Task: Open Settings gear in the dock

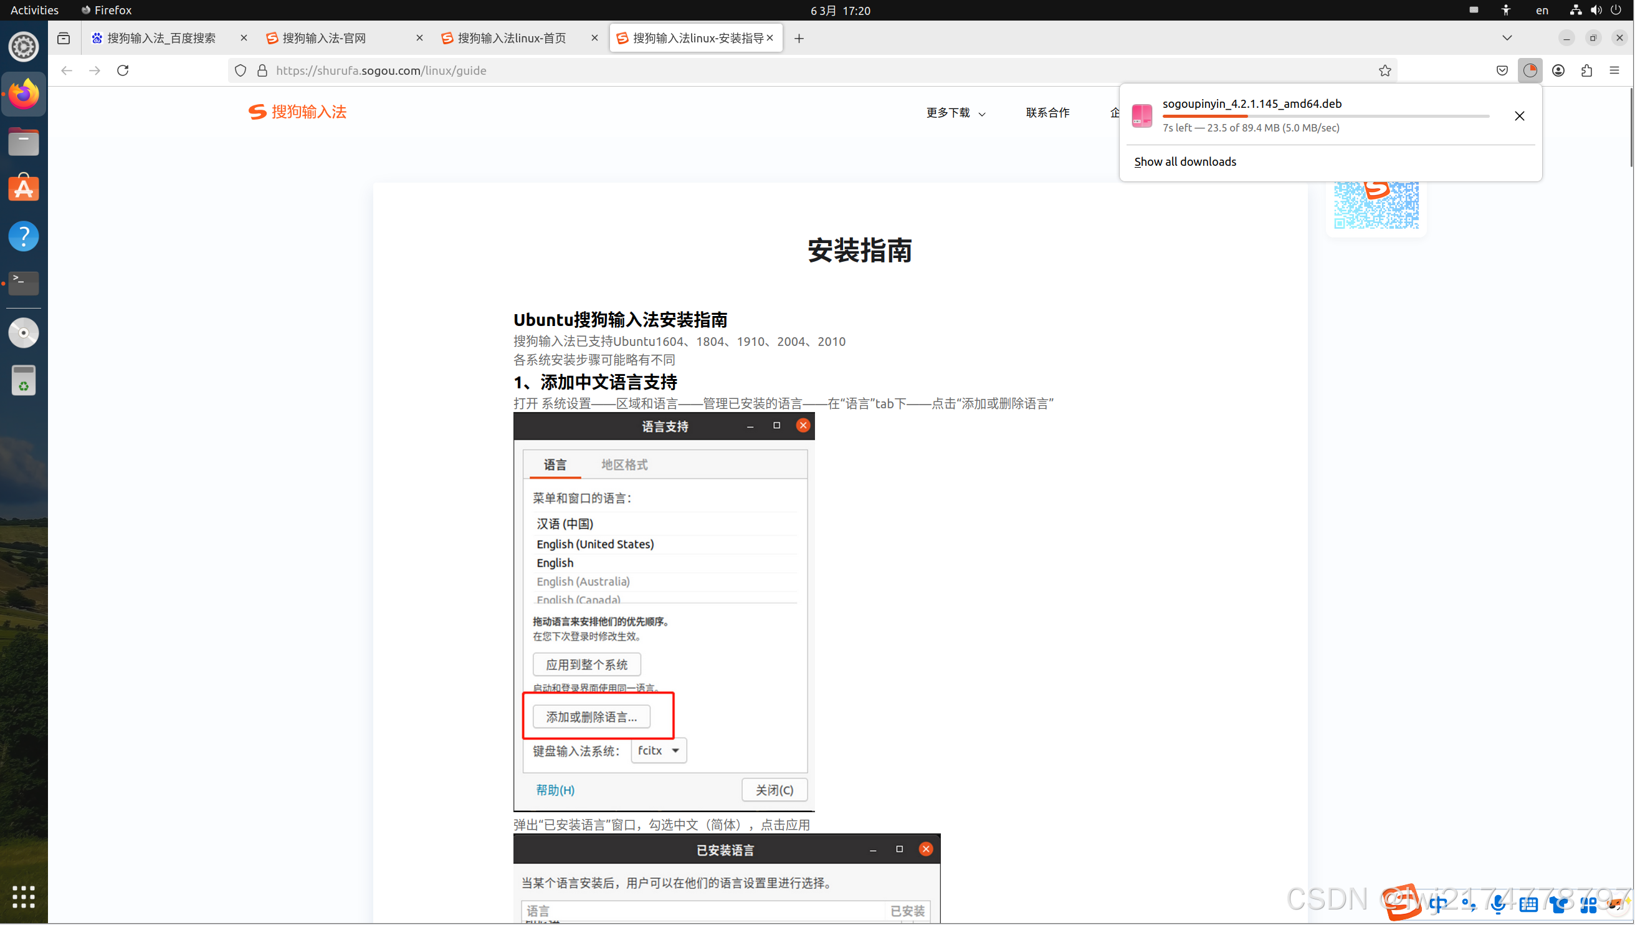Action: point(24,47)
